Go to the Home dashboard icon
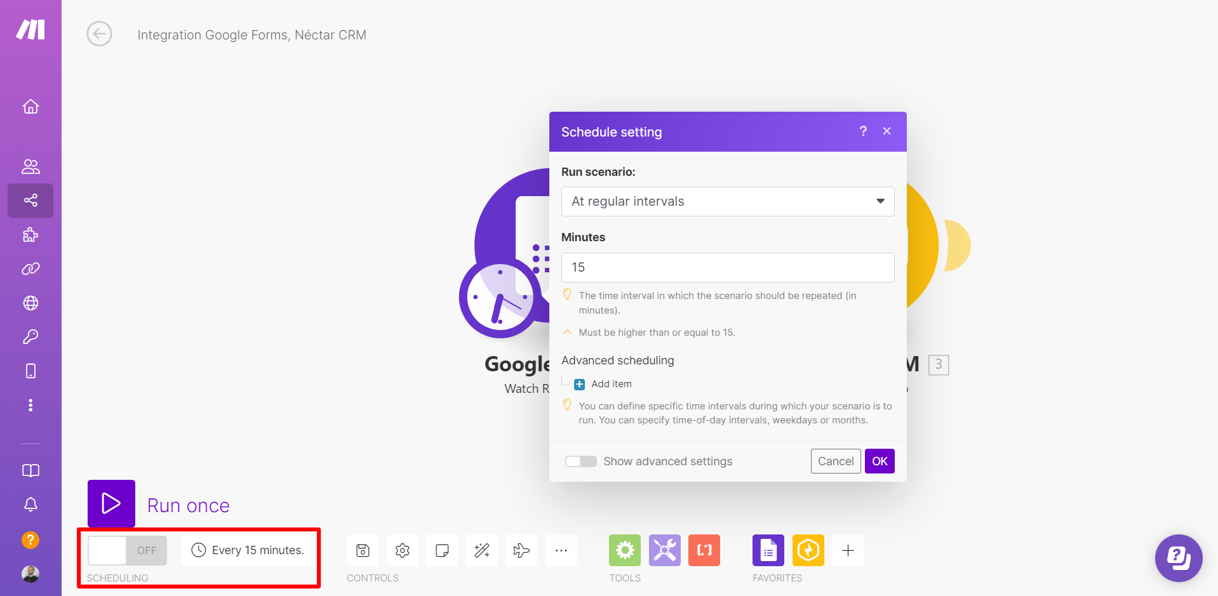Image resolution: width=1218 pixels, height=596 pixels. coord(30,107)
